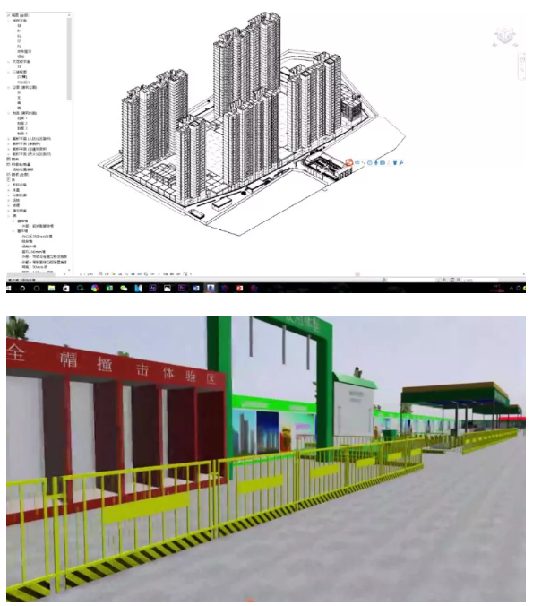
Task: Select the 剖面 1 section view
Action: pos(22,118)
